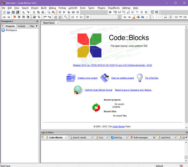The image size is (188, 167).
Task: Click the red Toggle bookmark flag icon
Action: [x=15, y=17]
